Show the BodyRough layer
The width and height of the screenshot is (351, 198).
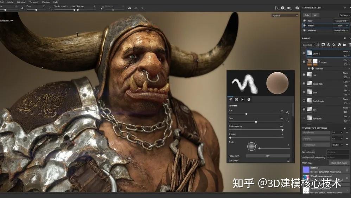(x=304, y=101)
